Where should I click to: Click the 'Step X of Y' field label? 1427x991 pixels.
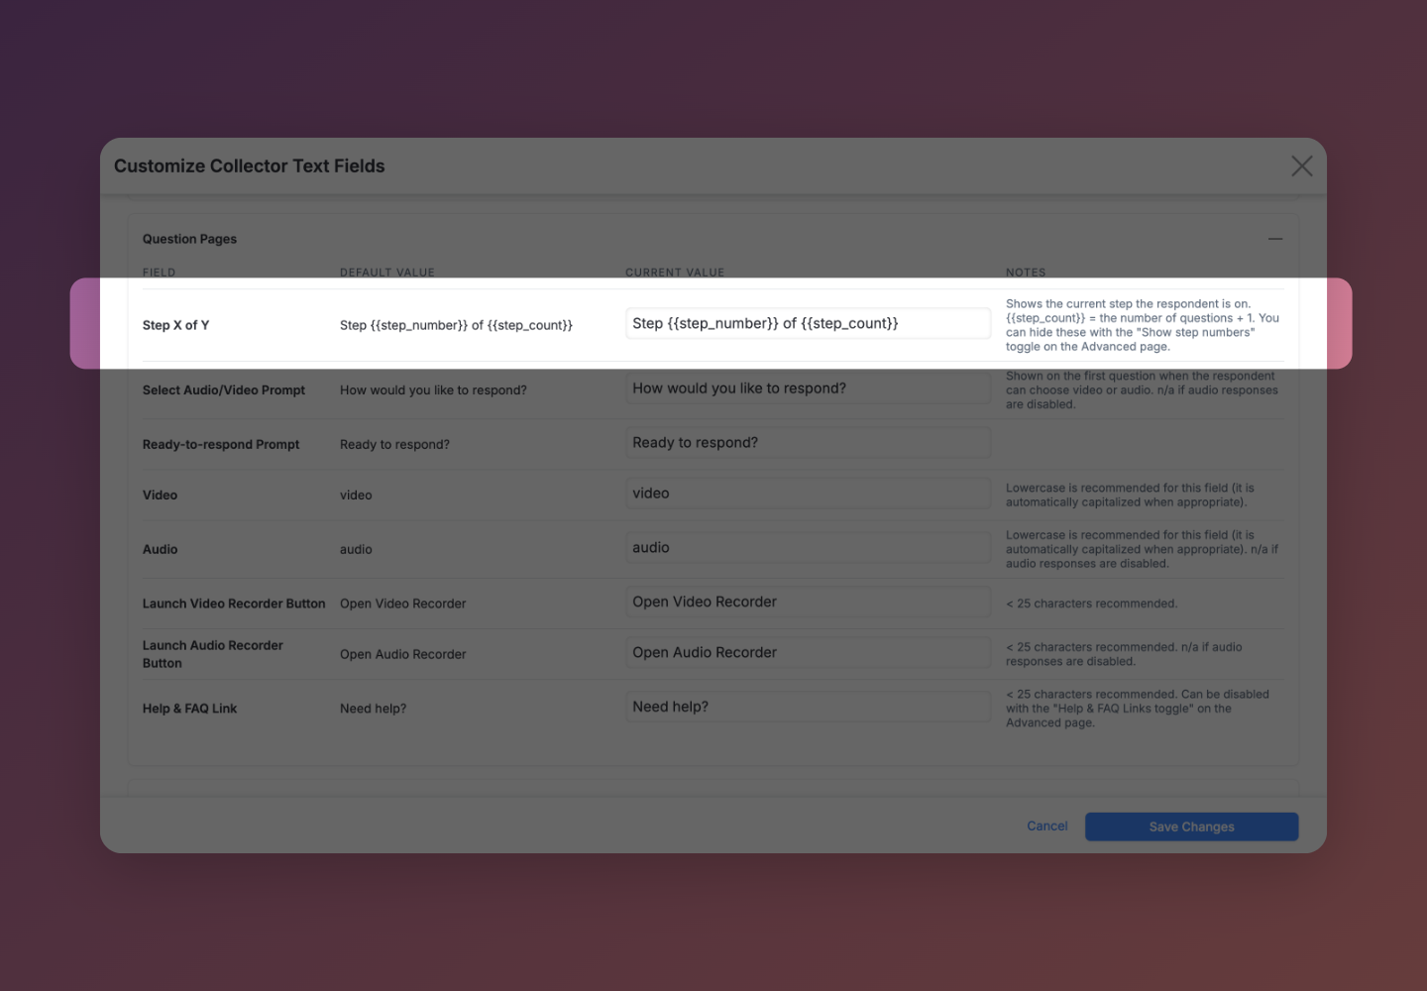pos(175,325)
